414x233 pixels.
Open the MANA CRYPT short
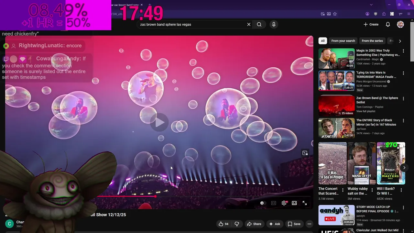click(x=362, y=163)
